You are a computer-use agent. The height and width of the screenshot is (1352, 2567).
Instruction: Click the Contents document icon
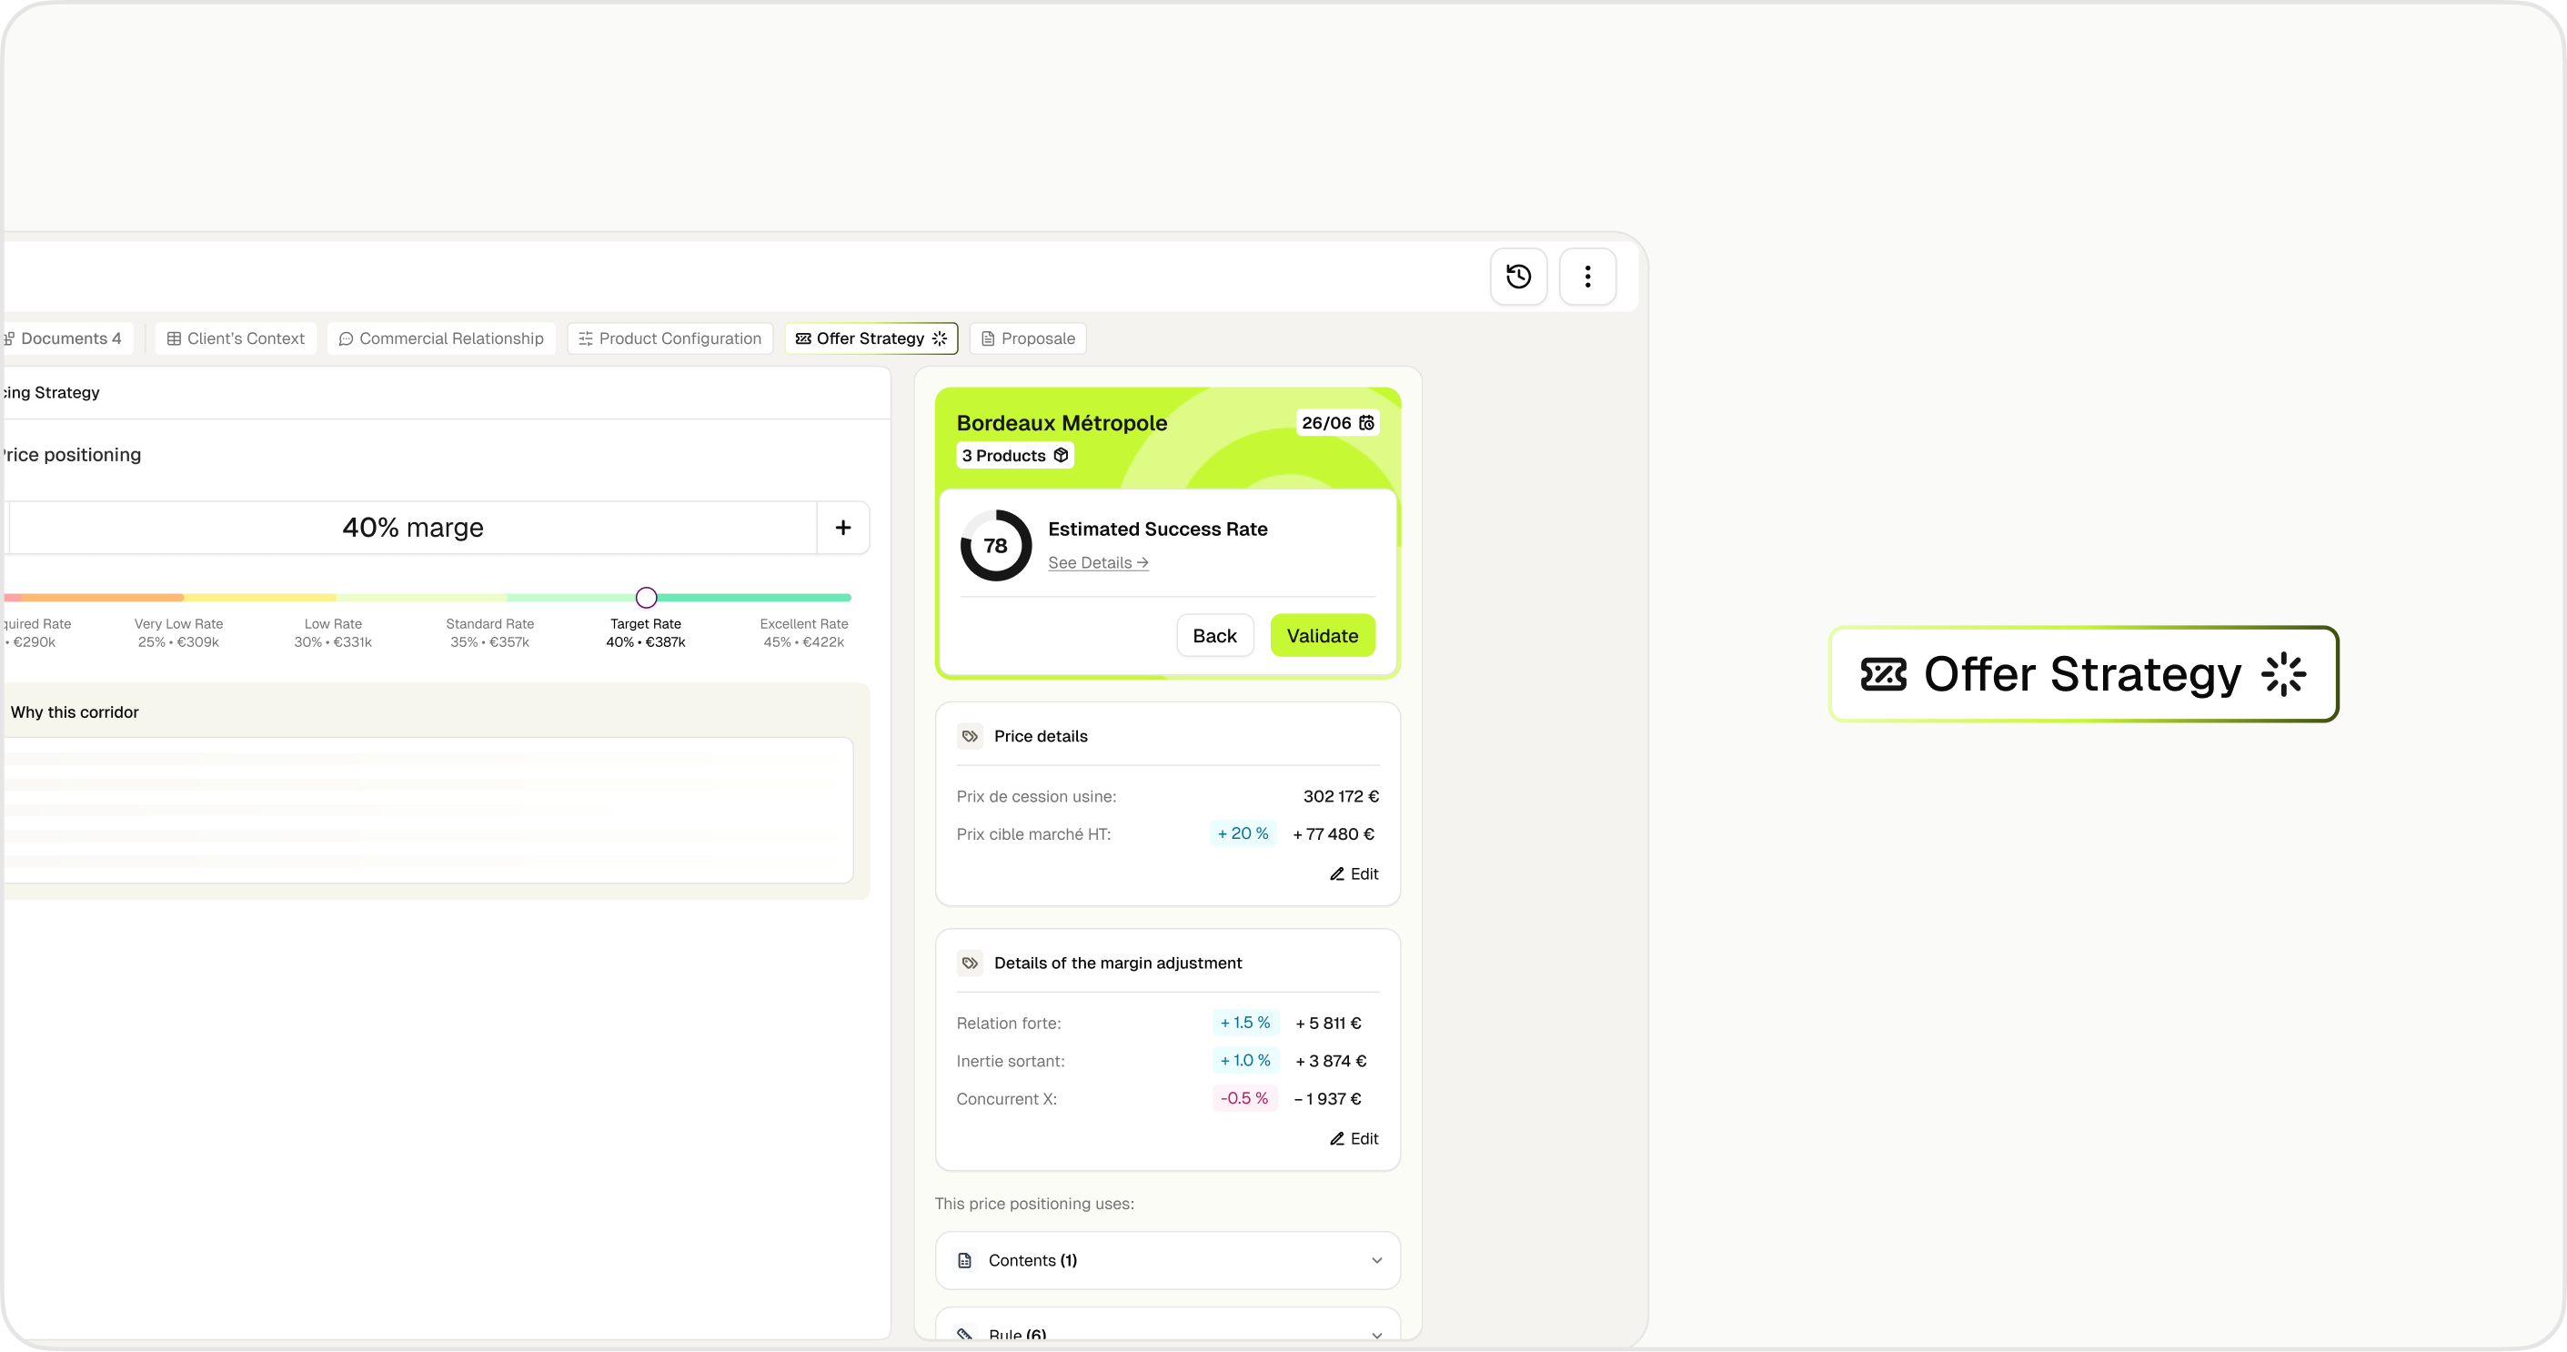964,1260
